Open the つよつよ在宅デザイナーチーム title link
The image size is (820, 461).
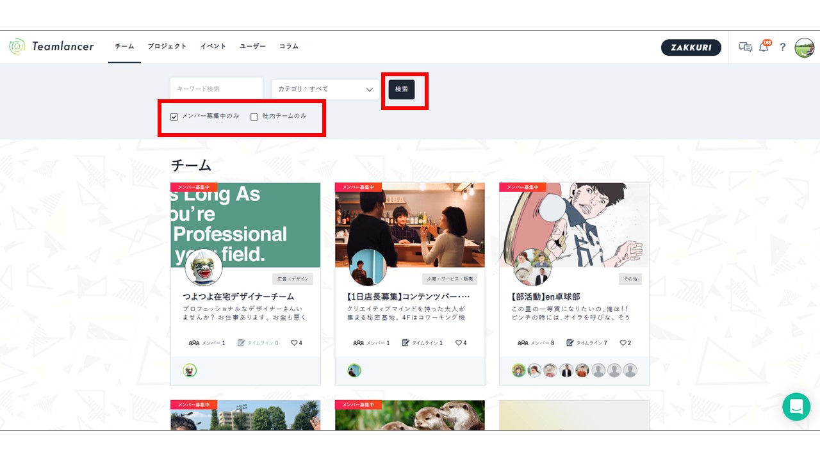tap(238, 297)
